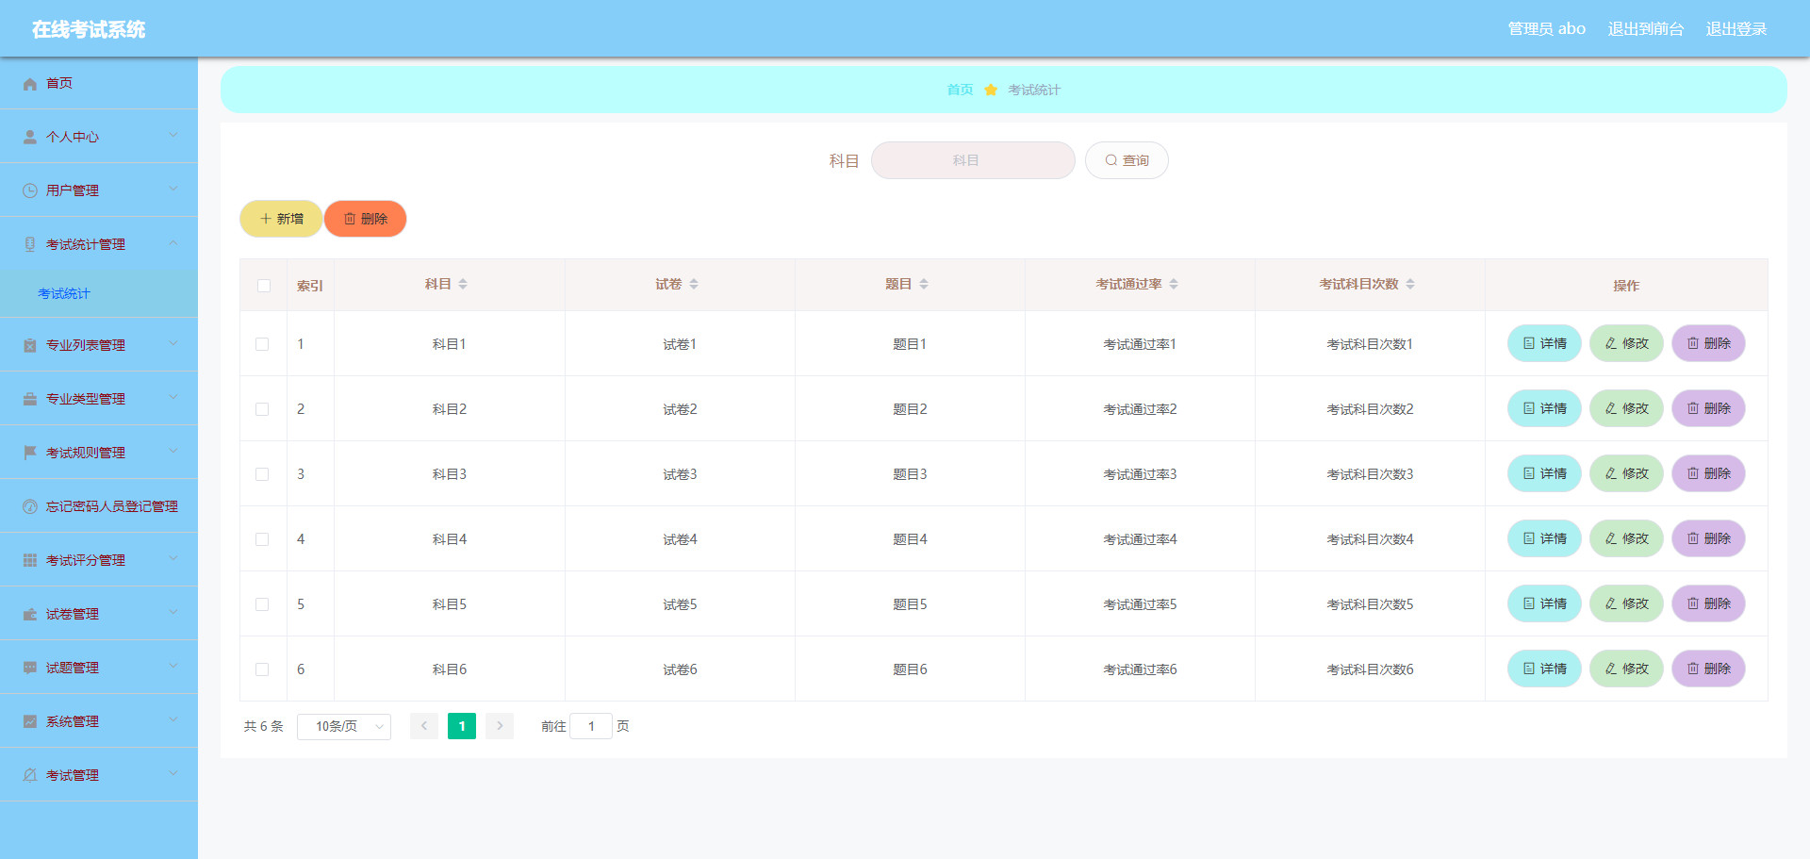Click the 前往 page number input

pos(591,726)
